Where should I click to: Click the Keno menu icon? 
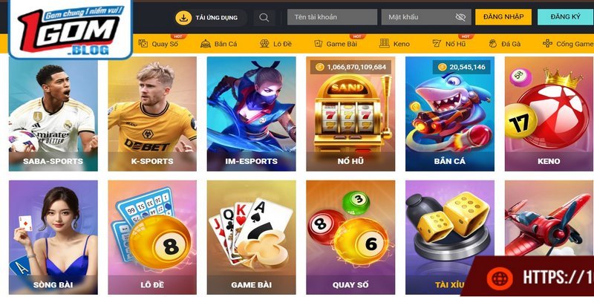(x=384, y=44)
